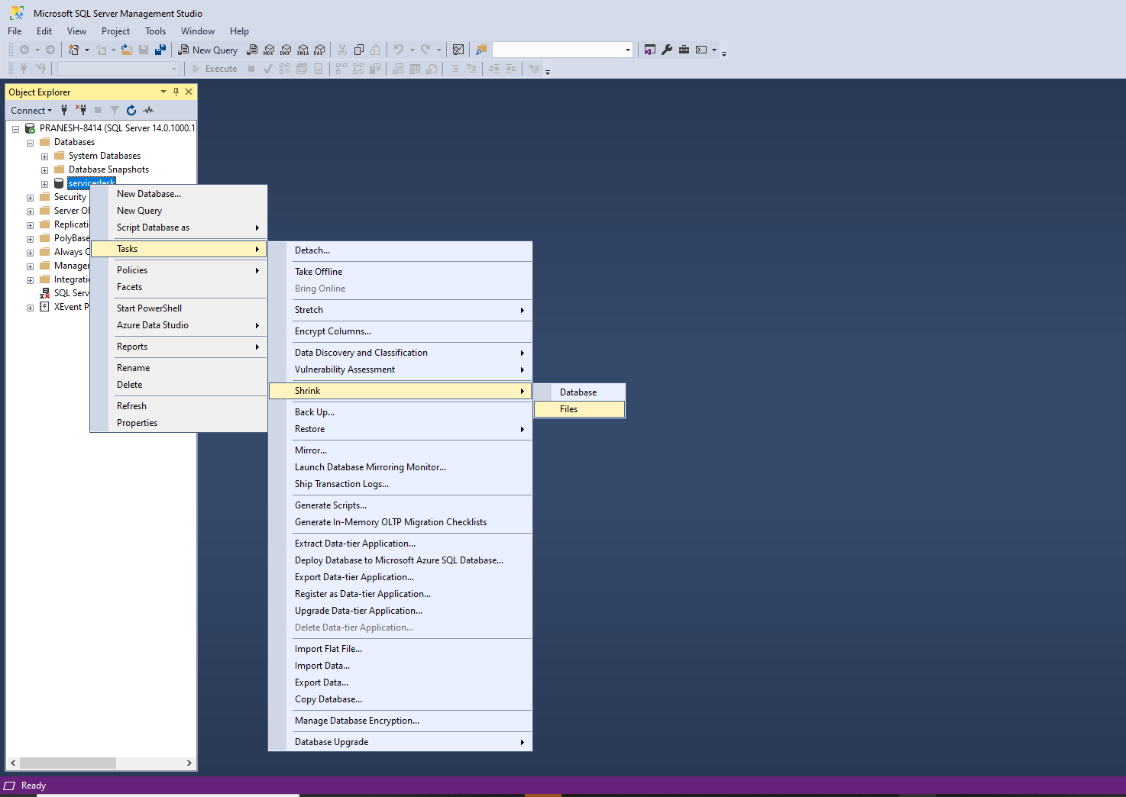Expand the Security folder node
The width and height of the screenshot is (1126, 797).
click(x=30, y=198)
